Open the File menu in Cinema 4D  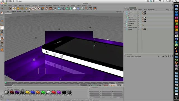pyautogui.click(x=2, y=5)
